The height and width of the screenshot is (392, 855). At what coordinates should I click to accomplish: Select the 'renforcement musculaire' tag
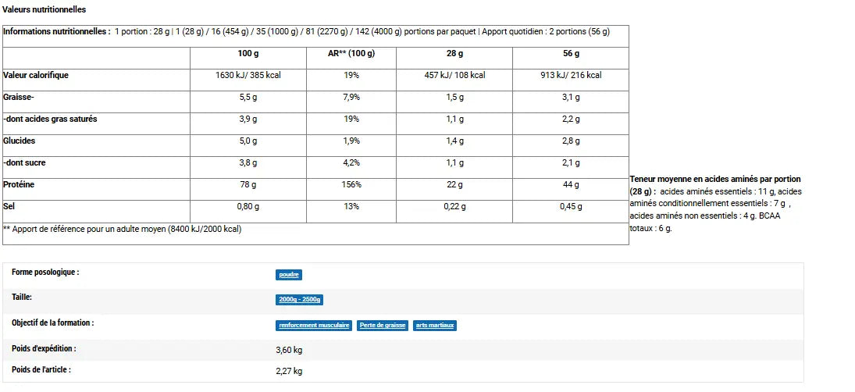(314, 325)
